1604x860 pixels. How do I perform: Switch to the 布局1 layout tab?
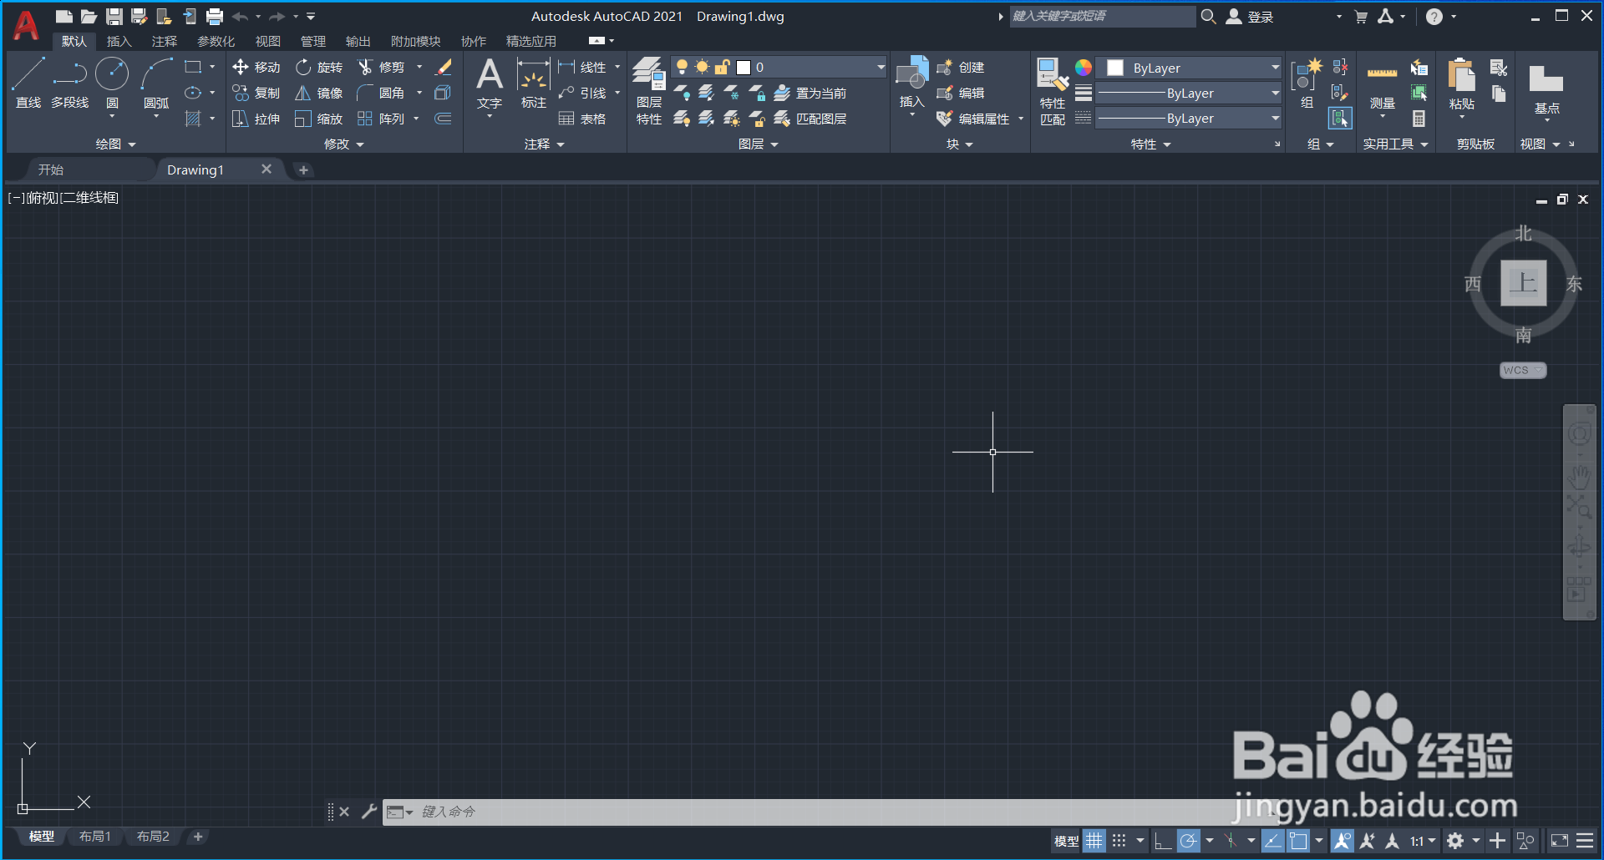click(95, 837)
